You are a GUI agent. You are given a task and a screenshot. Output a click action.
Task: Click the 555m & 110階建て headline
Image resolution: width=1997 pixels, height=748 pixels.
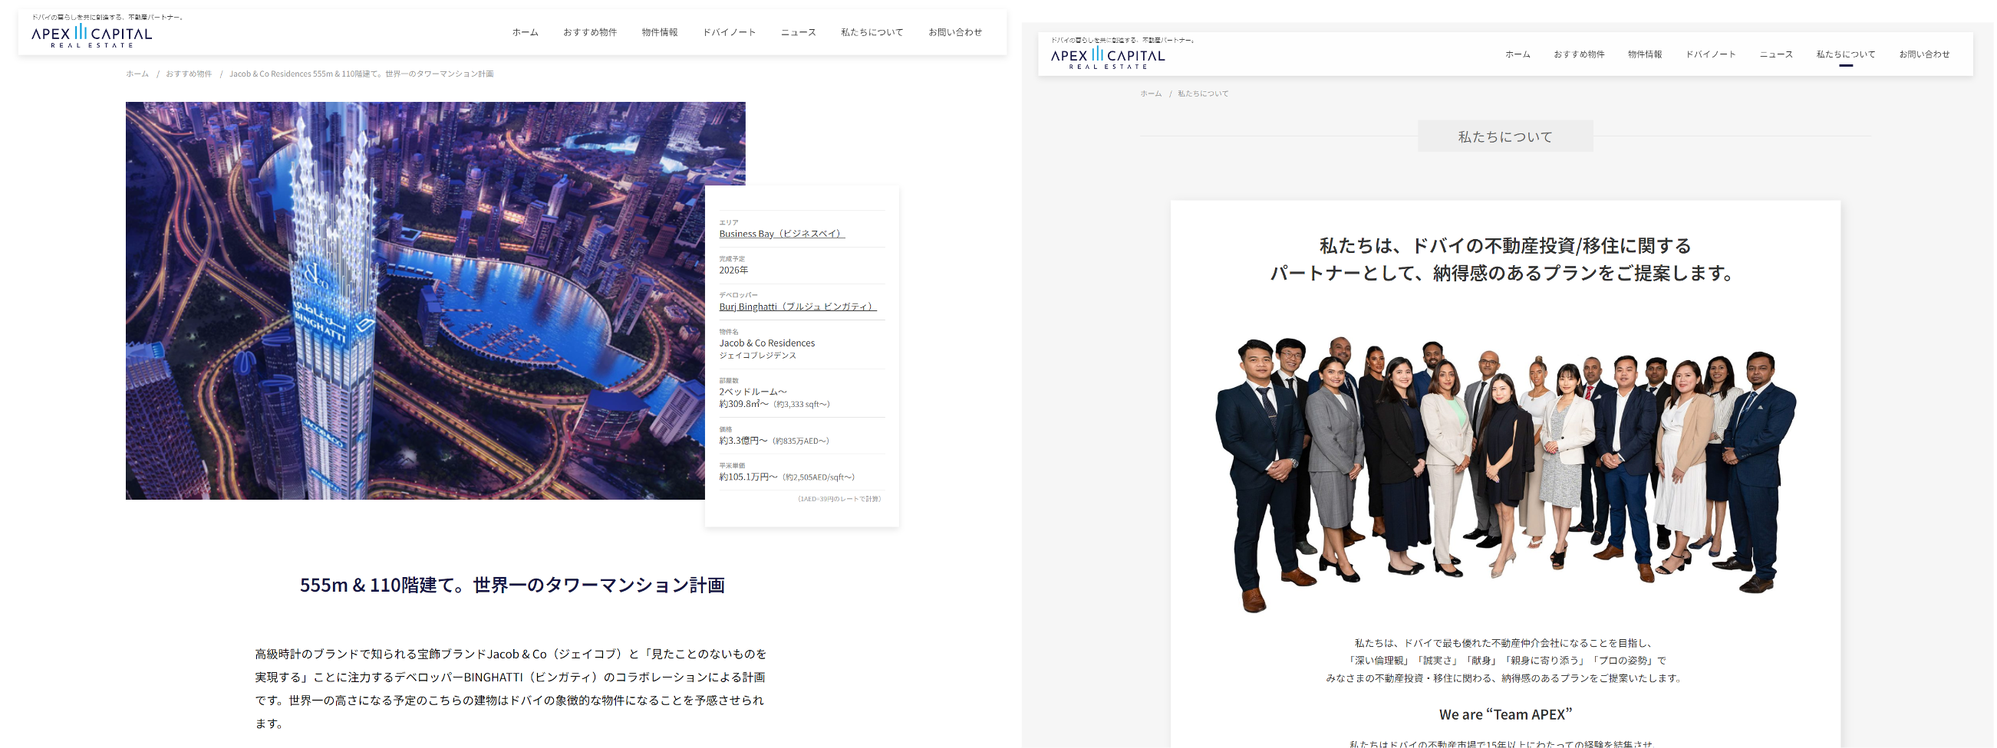(x=512, y=586)
